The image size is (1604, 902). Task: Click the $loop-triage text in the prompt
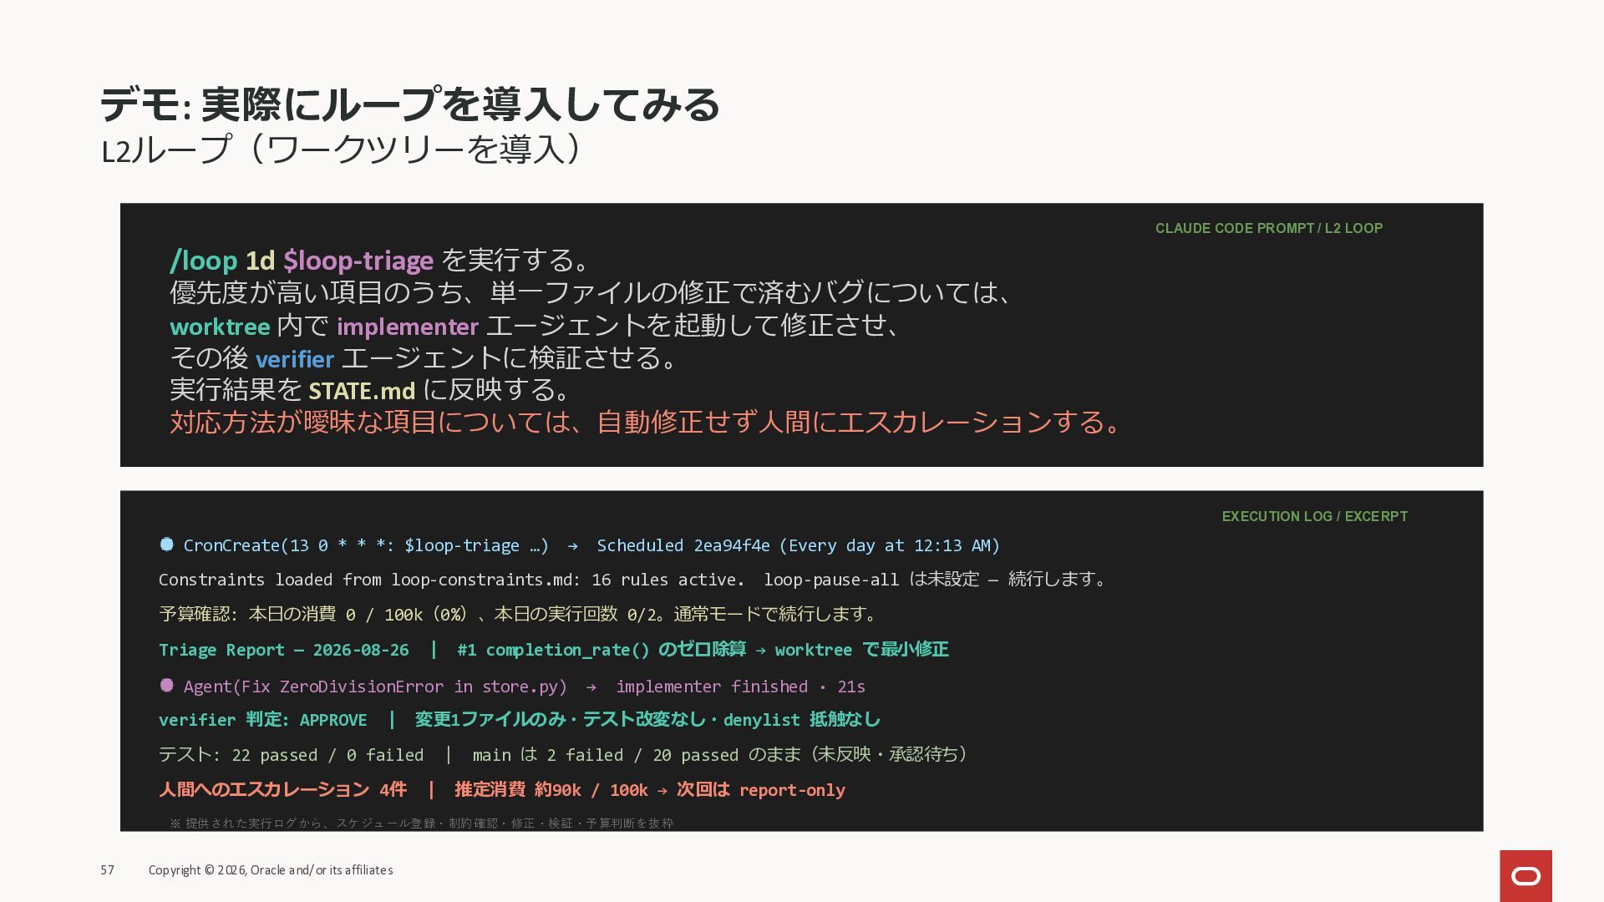point(358,261)
